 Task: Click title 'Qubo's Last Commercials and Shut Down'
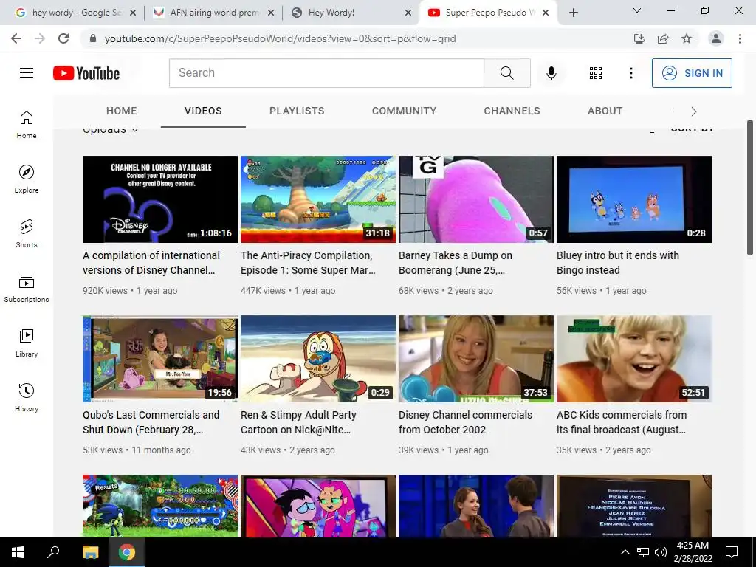point(151,422)
